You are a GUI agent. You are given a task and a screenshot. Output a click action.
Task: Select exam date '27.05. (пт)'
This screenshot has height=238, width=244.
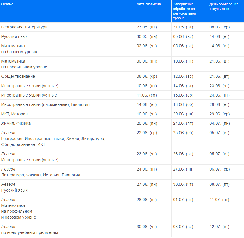pos(153,27)
